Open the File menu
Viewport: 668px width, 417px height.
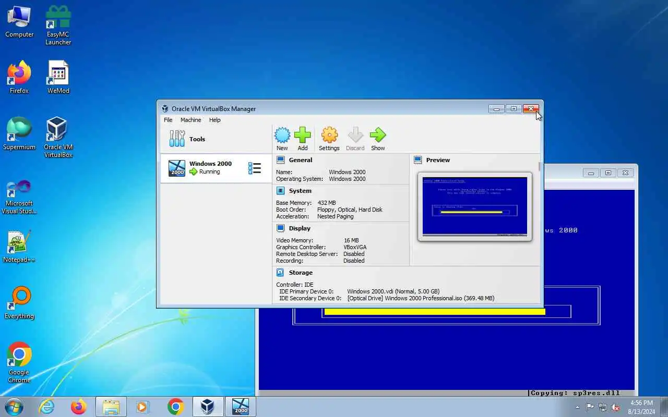168,120
